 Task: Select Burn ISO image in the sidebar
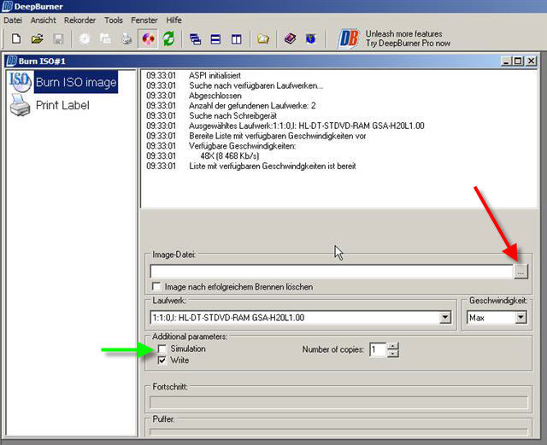pyautogui.click(x=76, y=82)
